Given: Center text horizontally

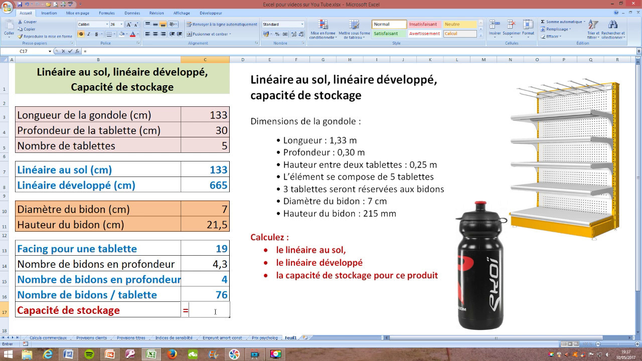Looking at the screenshot, I should [x=155, y=34].
